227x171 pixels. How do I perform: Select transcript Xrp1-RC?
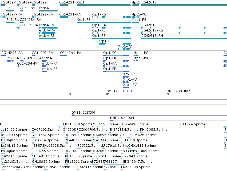[99, 30]
